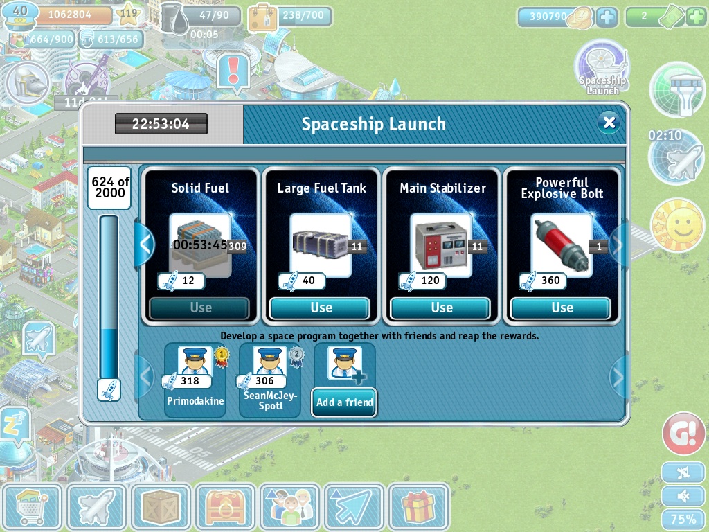Click the smiling sun bonus icon
Image resolution: width=709 pixels, height=532 pixels.
point(677,225)
